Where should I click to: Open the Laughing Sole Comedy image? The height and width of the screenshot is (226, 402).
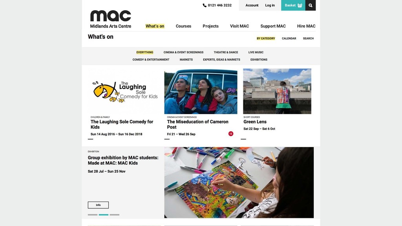click(x=124, y=91)
